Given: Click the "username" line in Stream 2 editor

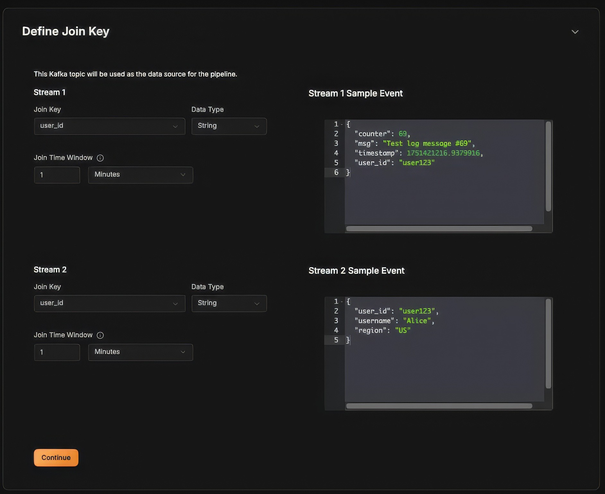Looking at the screenshot, I should (x=394, y=321).
